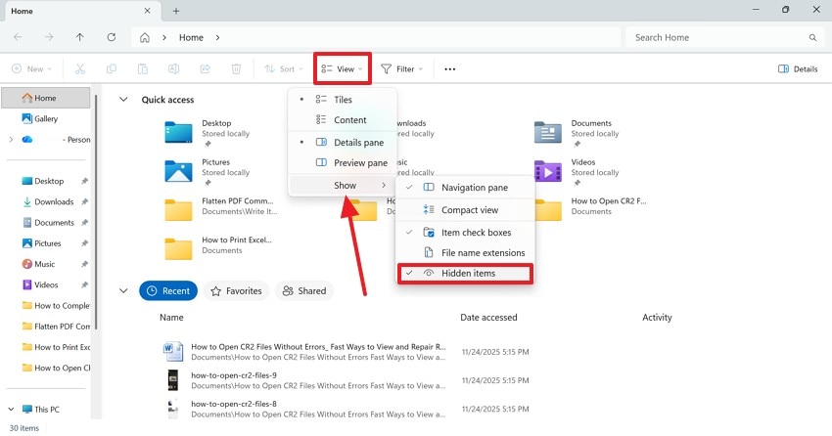Open the Pictures folder in Quick access

click(207, 172)
